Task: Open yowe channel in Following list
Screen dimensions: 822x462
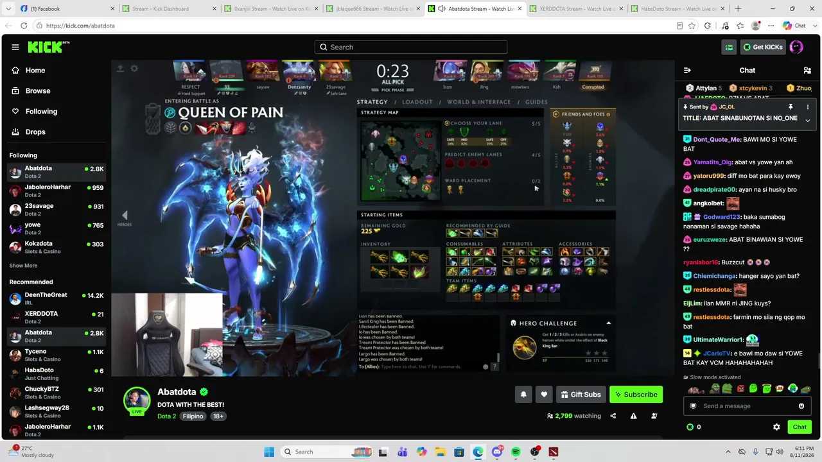Action: point(57,228)
